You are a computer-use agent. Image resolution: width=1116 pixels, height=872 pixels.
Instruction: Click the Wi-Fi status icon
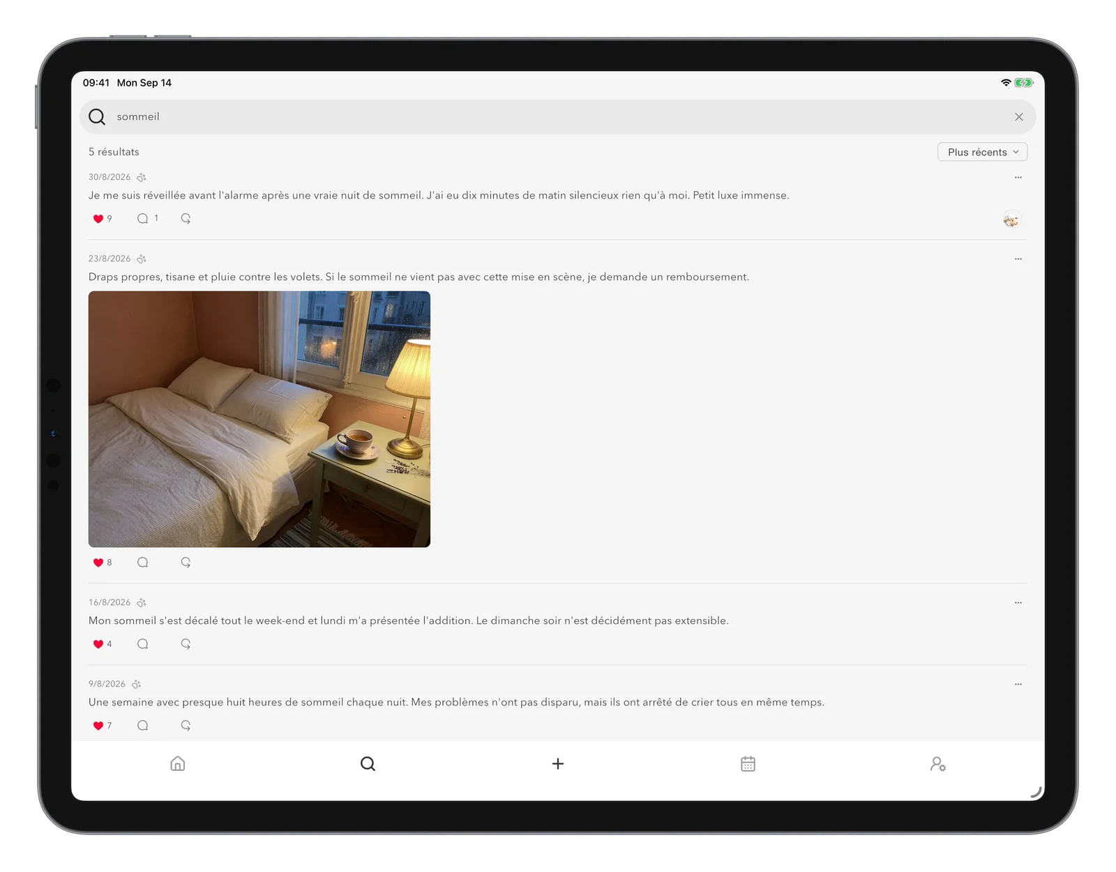[1006, 82]
